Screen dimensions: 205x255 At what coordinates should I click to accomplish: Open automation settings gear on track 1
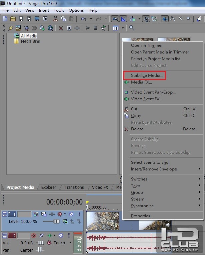coord(60,214)
